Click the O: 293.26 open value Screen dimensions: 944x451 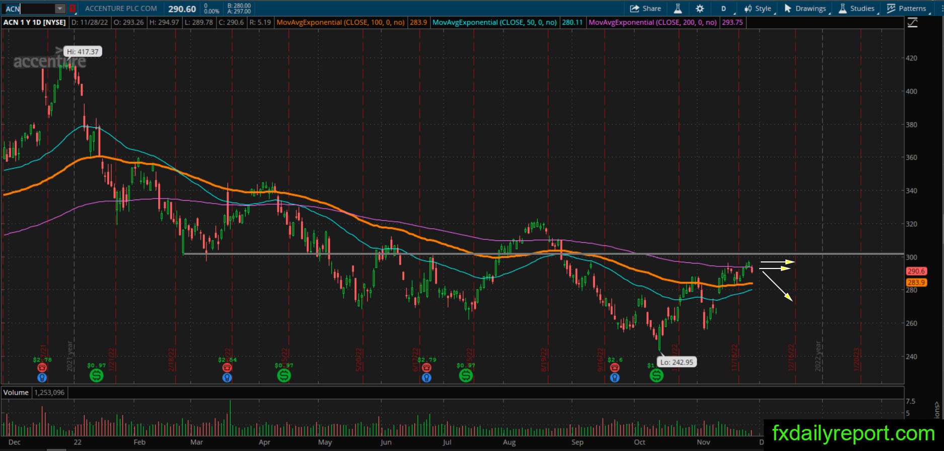pos(128,23)
